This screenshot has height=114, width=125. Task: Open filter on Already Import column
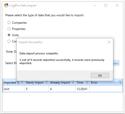point(73,82)
